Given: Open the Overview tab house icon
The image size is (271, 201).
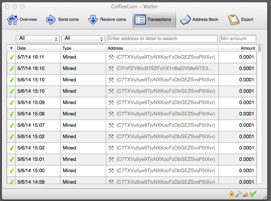Looking at the screenshot, I should point(12,20).
